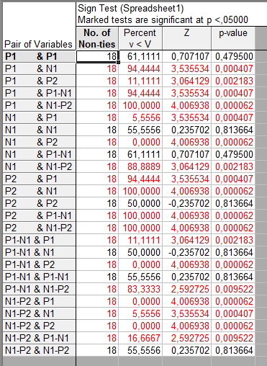Select the N1-P2 & P1-N1 row header
267x366 pixels.
(x=40, y=338)
